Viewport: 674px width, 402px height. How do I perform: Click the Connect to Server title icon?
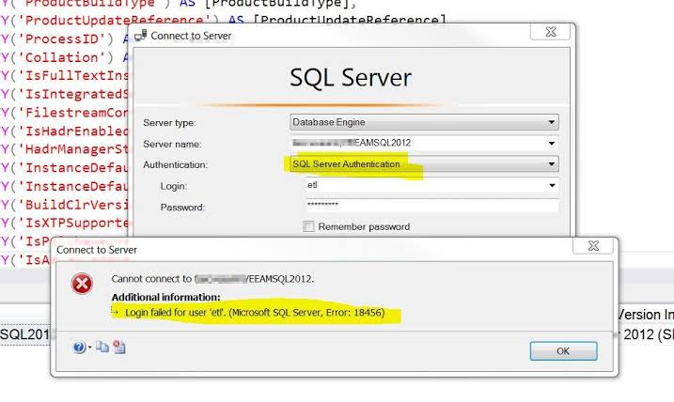(x=141, y=35)
